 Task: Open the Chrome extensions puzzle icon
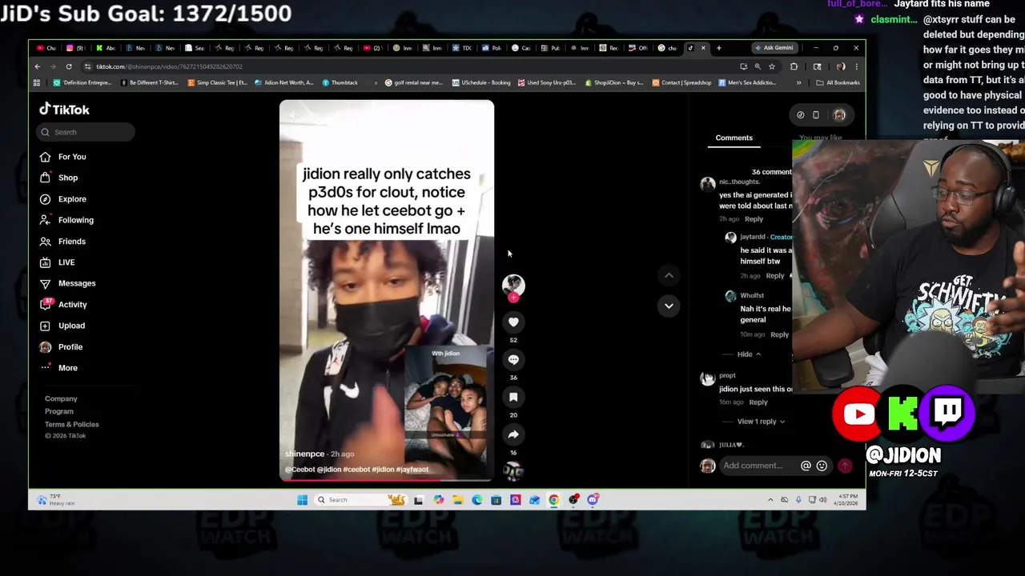click(794, 66)
